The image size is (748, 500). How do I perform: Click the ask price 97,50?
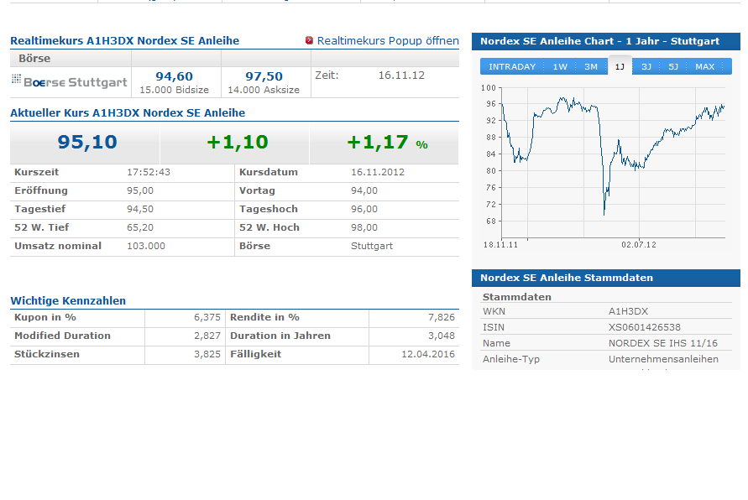point(264,76)
